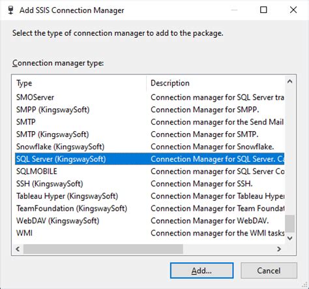Select SSH (KingswaySoft) row
Screen dimensions: 309x289
coord(149,184)
